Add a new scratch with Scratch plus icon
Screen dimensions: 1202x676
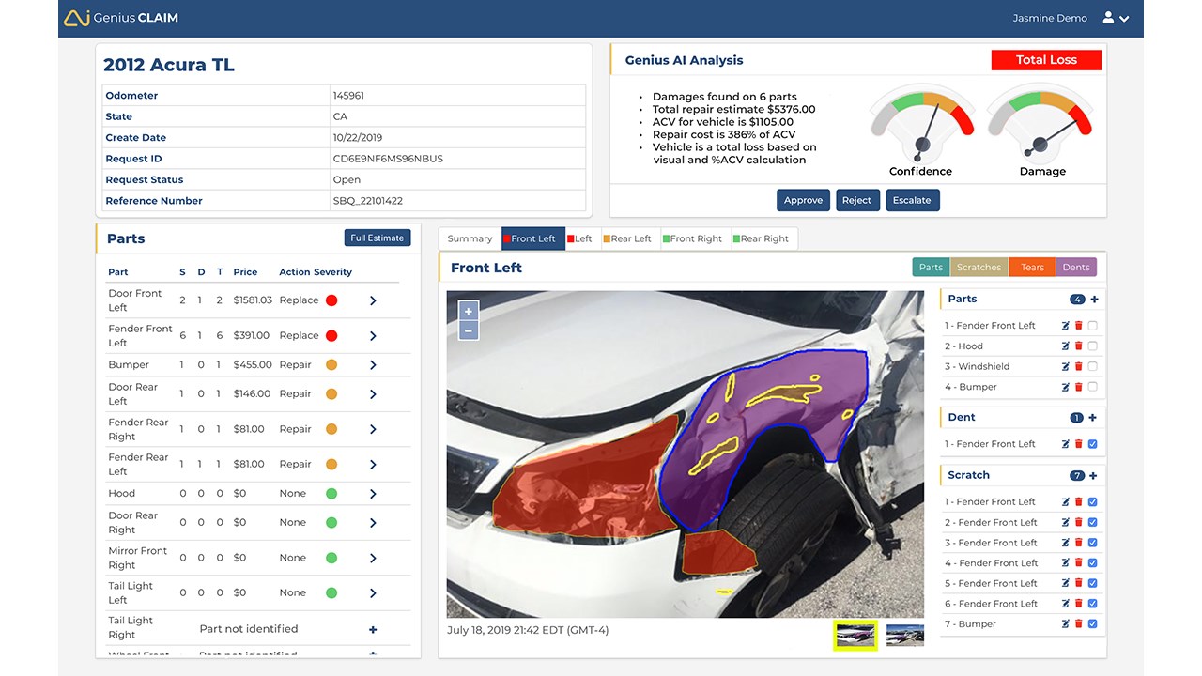click(1093, 476)
